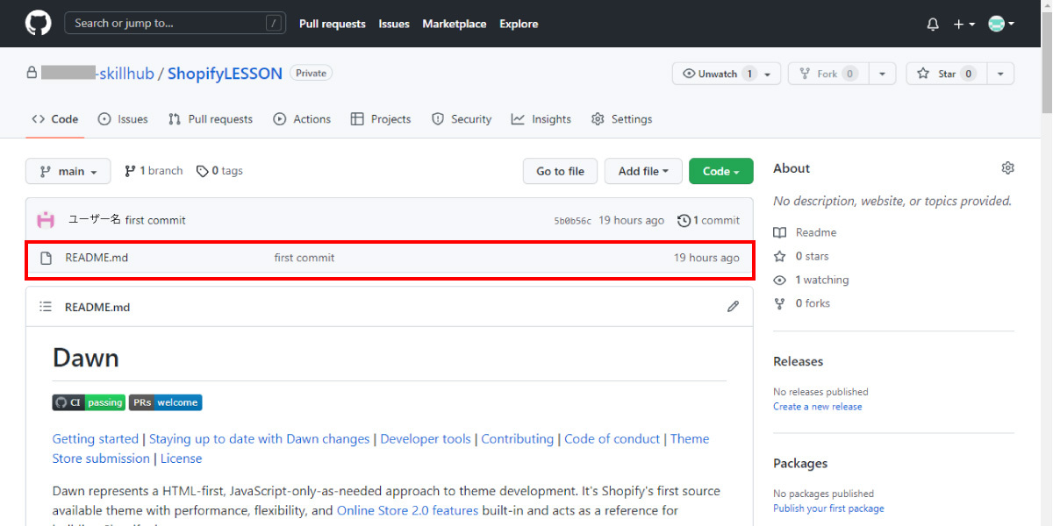1053x526 pixels.
Task: Open Staying up to date with Dawn changes
Action: coord(260,439)
